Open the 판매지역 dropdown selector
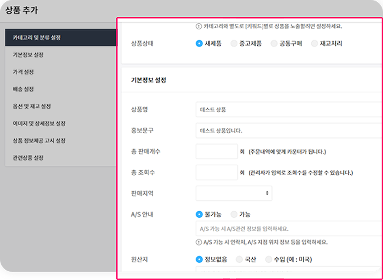 pyautogui.click(x=233, y=193)
